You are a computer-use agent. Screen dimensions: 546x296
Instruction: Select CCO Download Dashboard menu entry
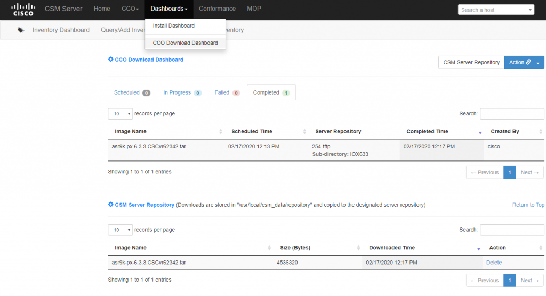tap(185, 43)
